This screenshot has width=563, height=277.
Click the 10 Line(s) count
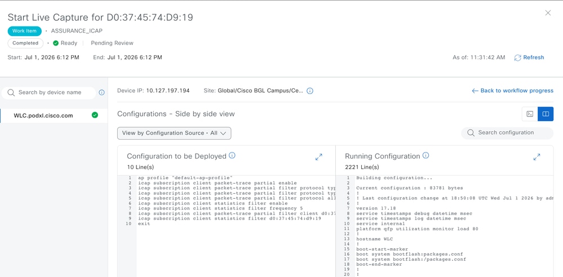pos(140,167)
